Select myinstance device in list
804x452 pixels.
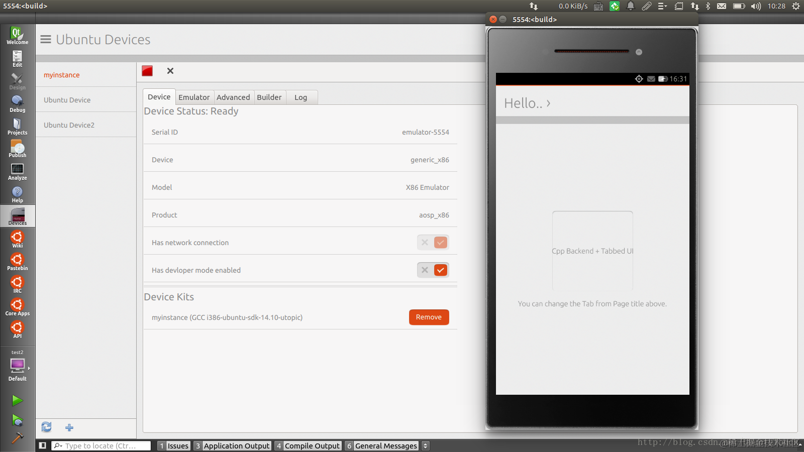tap(86, 75)
